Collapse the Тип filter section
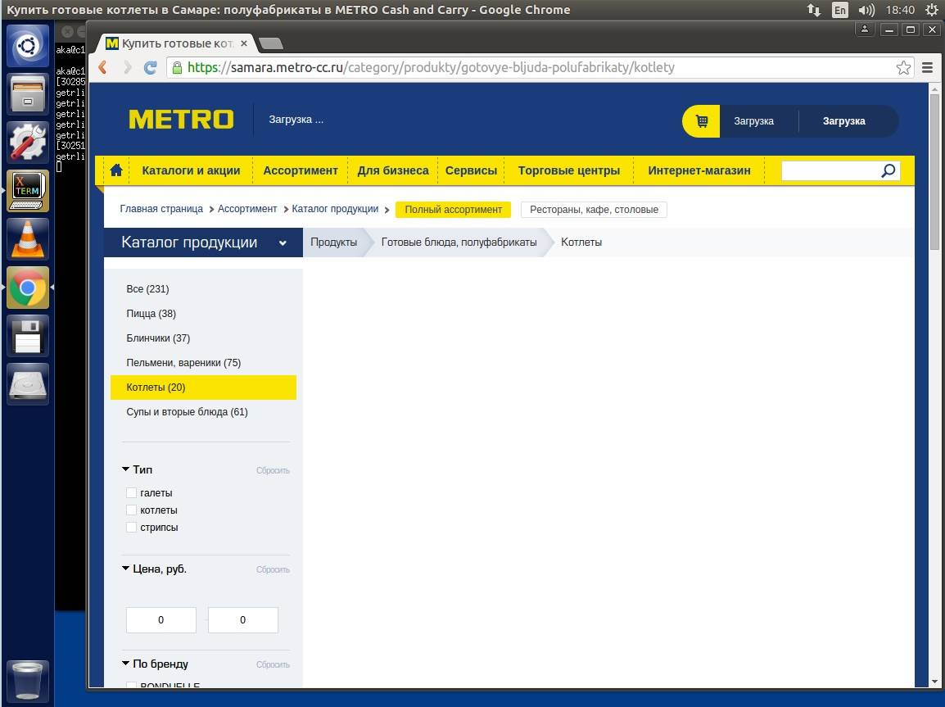The width and height of the screenshot is (945, 707). (x=126, y=469)
